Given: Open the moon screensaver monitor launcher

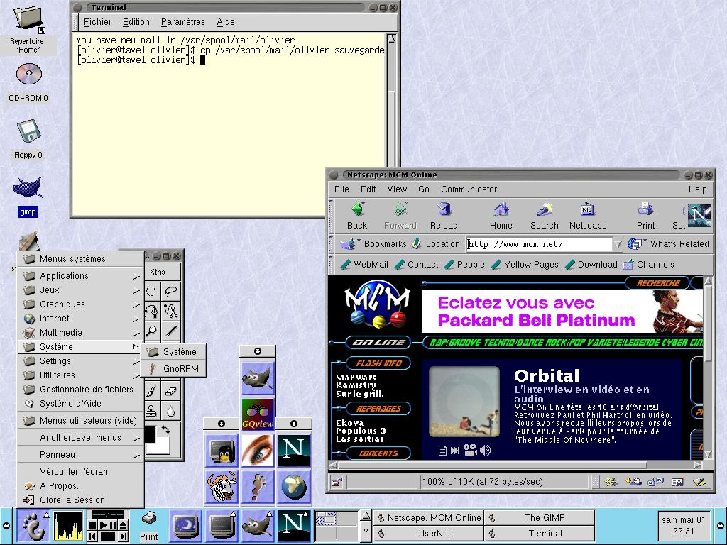Looking at the screenshot, I should coord(185,526).
